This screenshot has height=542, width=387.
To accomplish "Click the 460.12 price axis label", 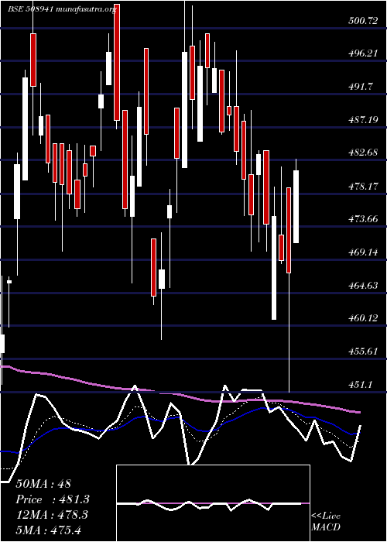I will 363,318.
